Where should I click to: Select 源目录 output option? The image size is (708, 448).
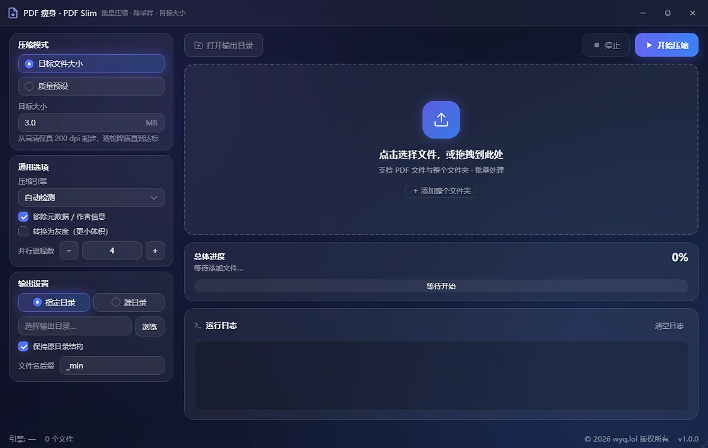pos(129,302)
